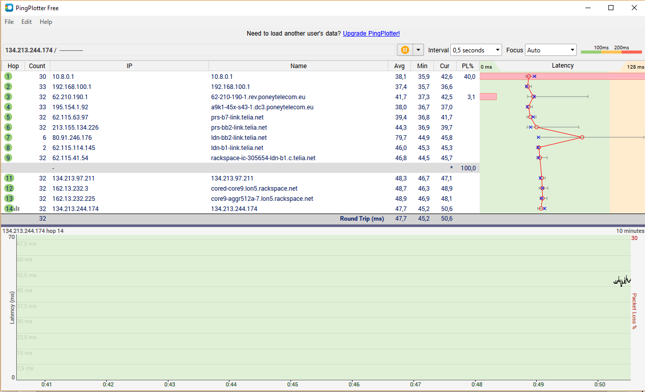Select hop 8 green number icon

pyautogui.click(x=8, y=147)
